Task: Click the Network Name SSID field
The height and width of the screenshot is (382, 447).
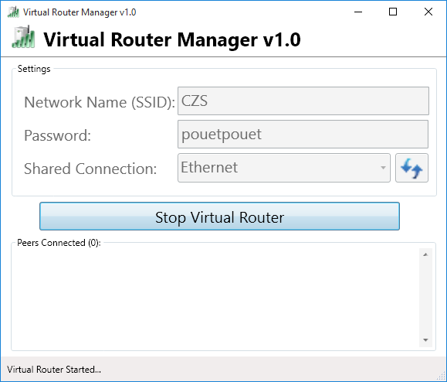Action: [x=303, y=101]
